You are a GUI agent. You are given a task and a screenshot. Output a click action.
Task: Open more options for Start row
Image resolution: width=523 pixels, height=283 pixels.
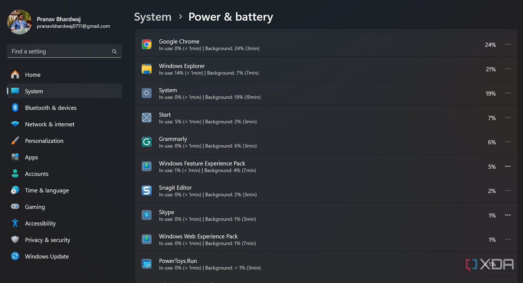508,118
